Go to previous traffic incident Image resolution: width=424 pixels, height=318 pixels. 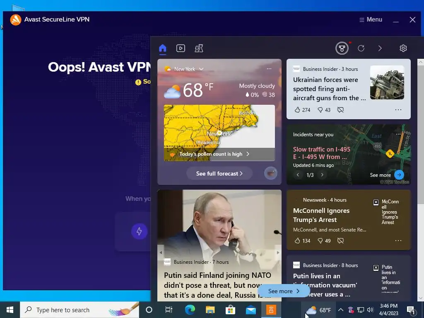pyautogui.click(x=298, y=175)
